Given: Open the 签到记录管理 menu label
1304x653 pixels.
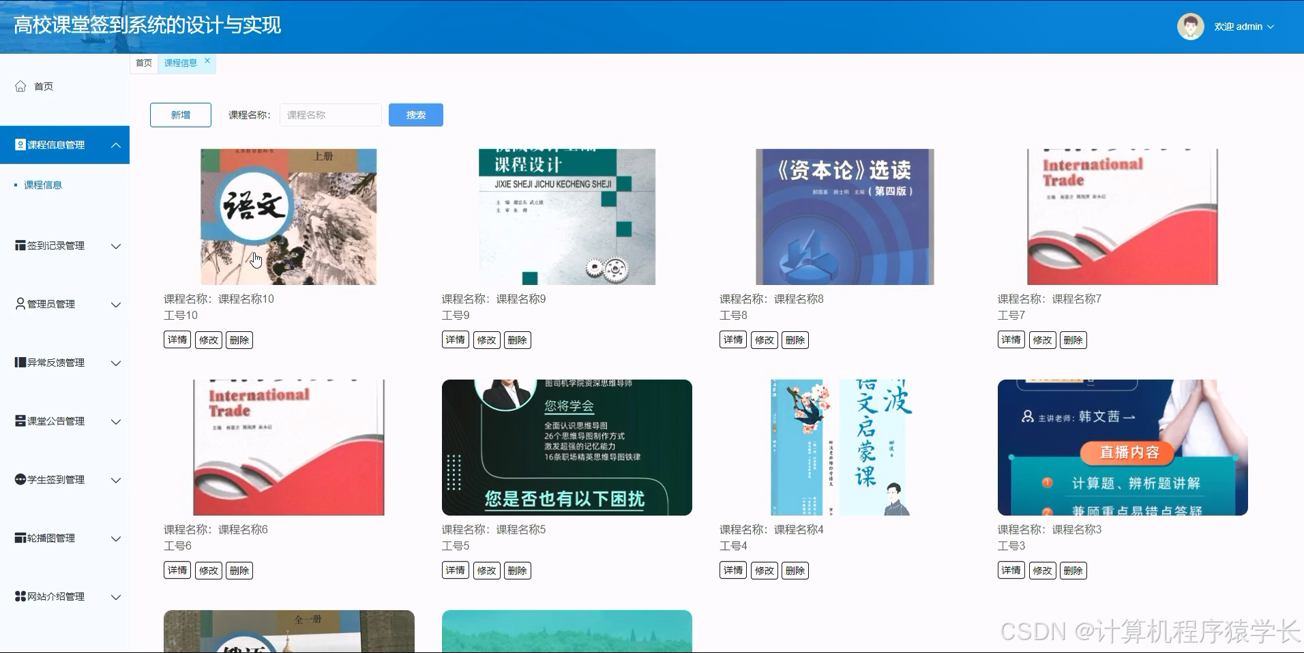Looking at the screenshot, I should (x=56, y=245).
